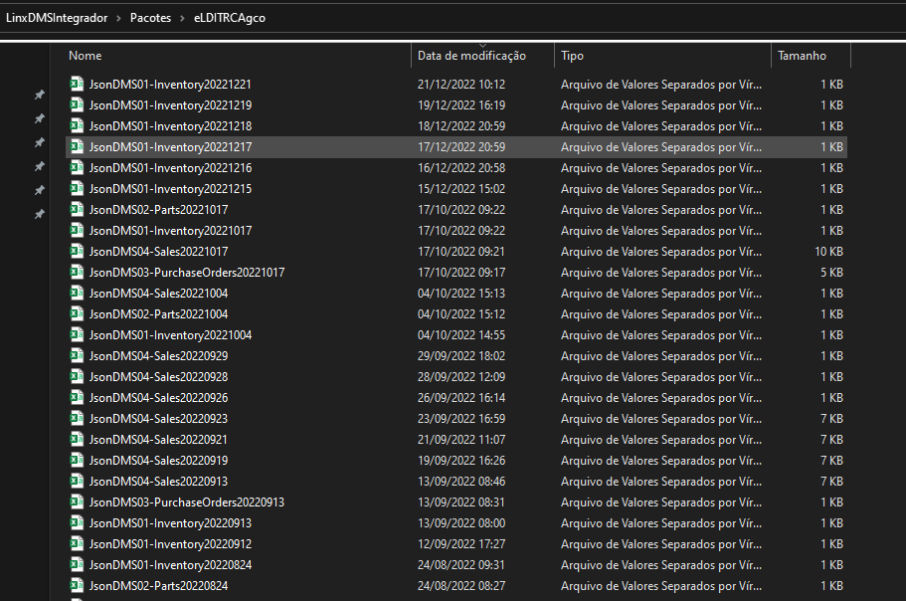906x601 pixels.
Task: Click the topmost pin icon in sidebar
Action: [x=40, y=95]
